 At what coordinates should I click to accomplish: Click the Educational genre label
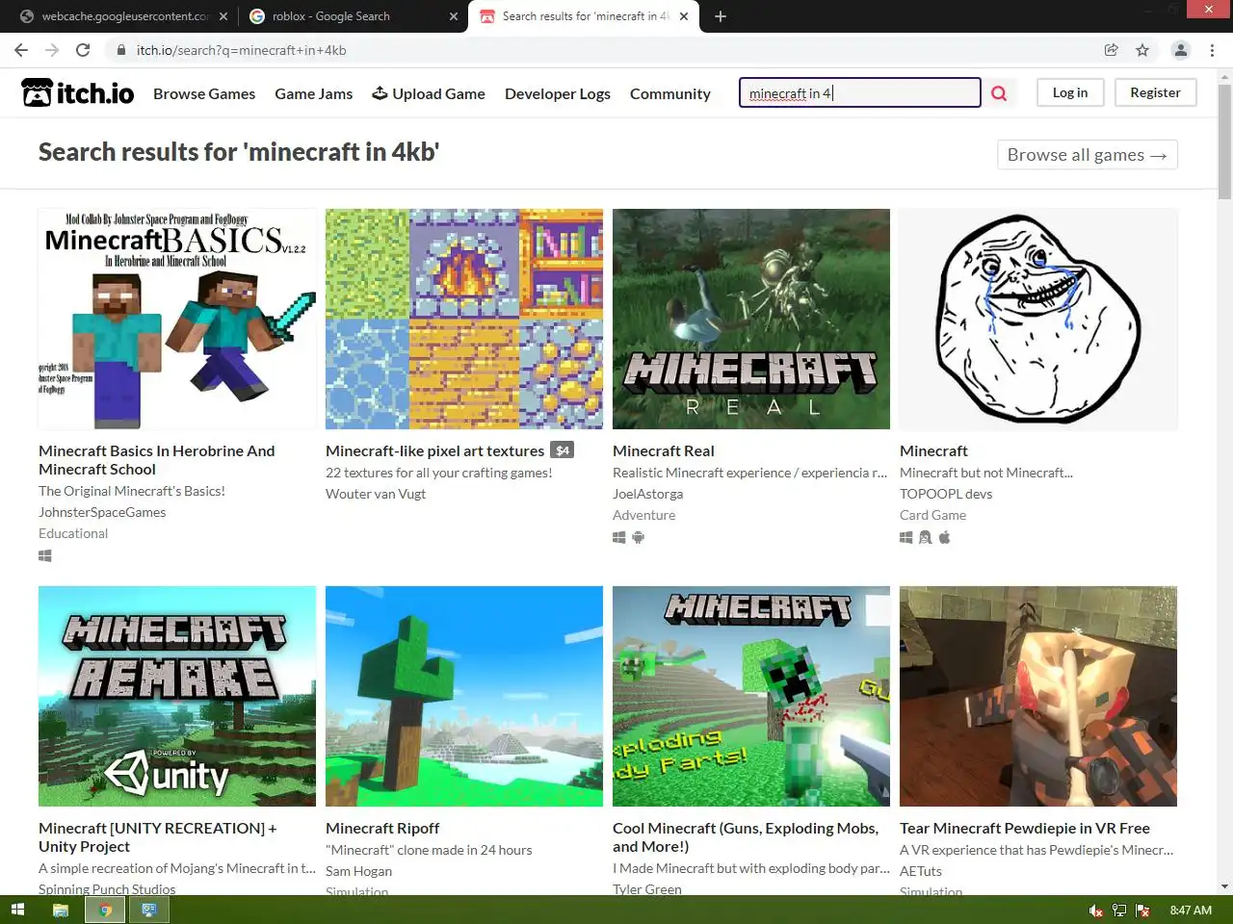pyautogui.click(x=73, y=533)
